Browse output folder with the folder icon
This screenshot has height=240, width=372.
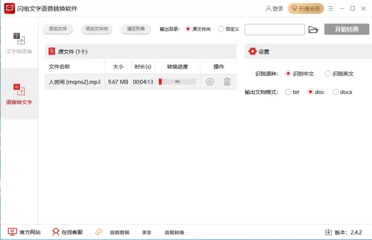pyautogui.click(x=313, y=30)
